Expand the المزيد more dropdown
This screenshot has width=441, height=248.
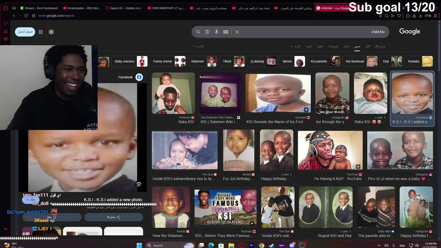coord(296,46)
